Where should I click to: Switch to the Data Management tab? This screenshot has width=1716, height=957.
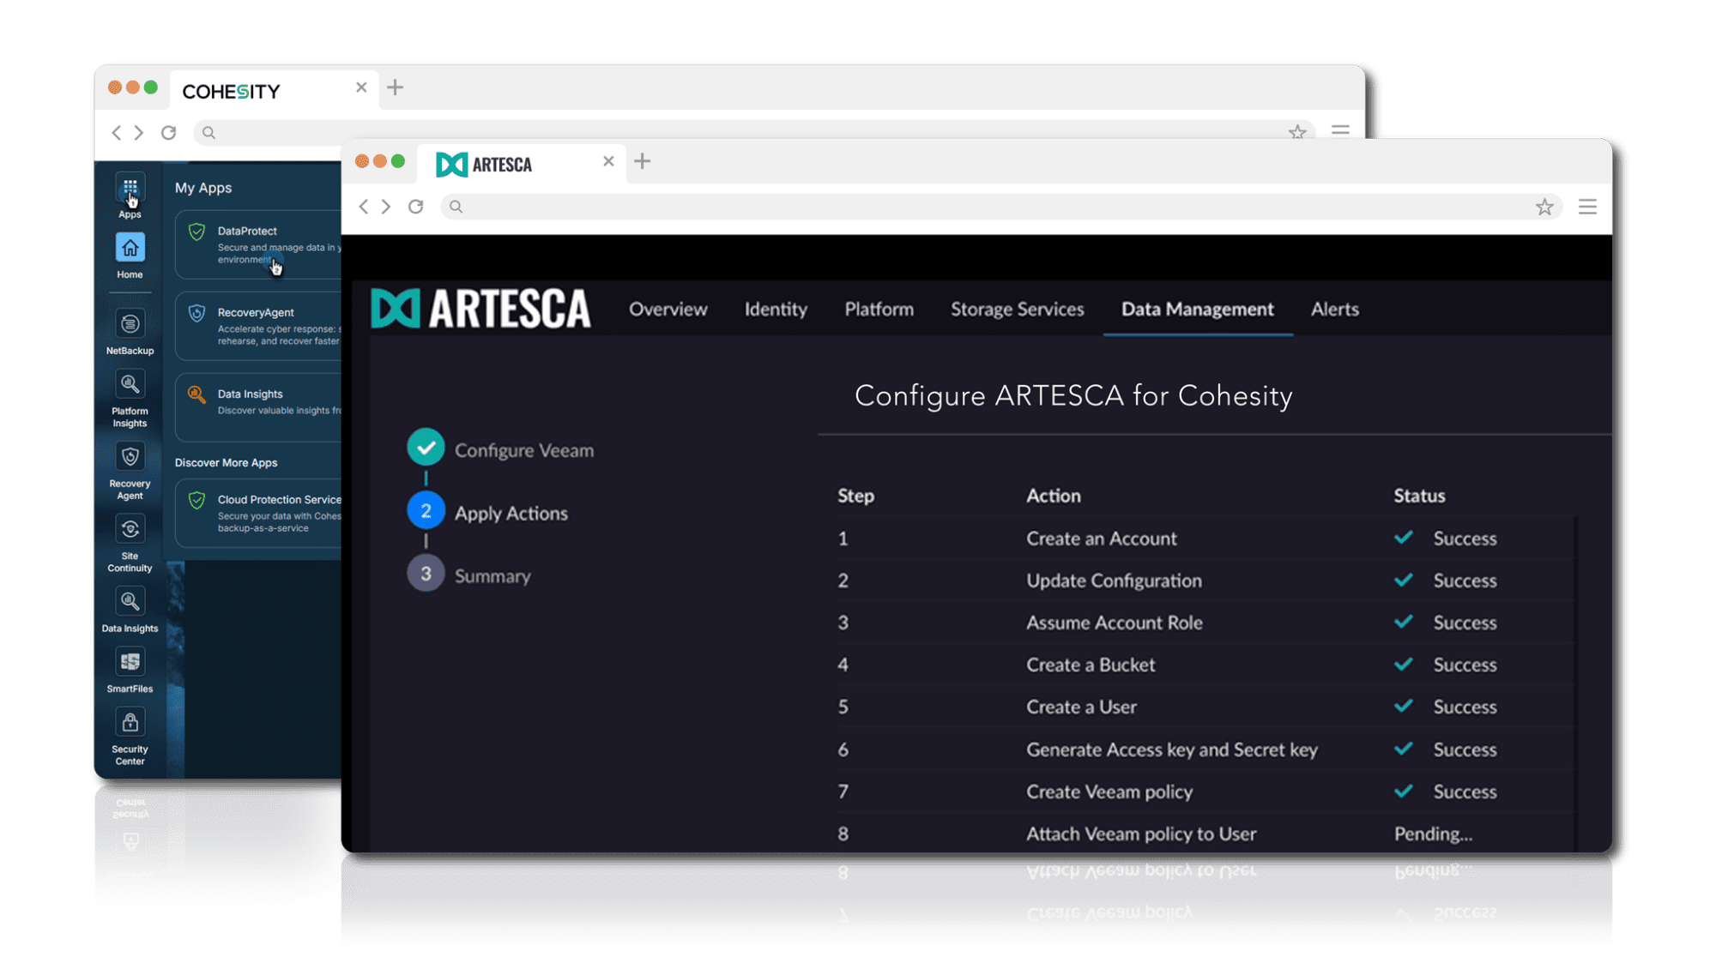click(x=1197, y=310)
